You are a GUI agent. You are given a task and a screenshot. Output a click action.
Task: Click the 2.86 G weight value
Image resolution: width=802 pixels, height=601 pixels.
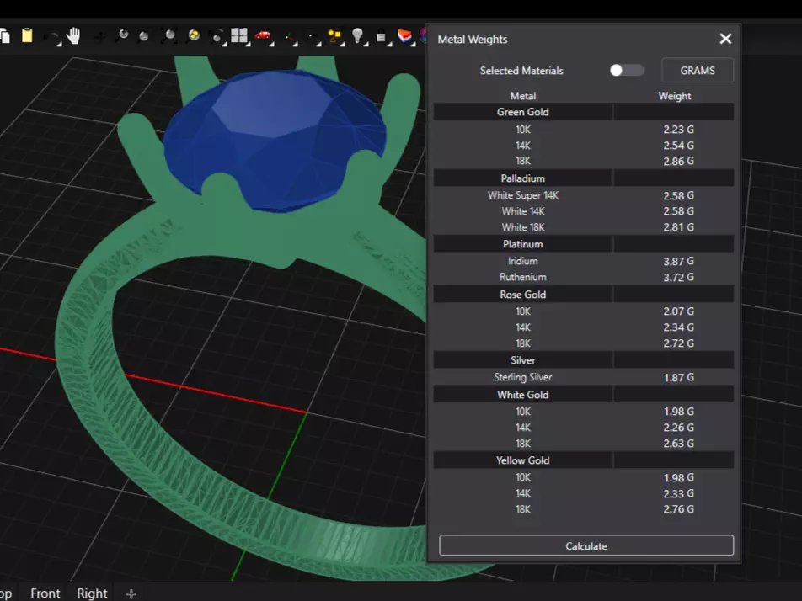pos(678,162)
